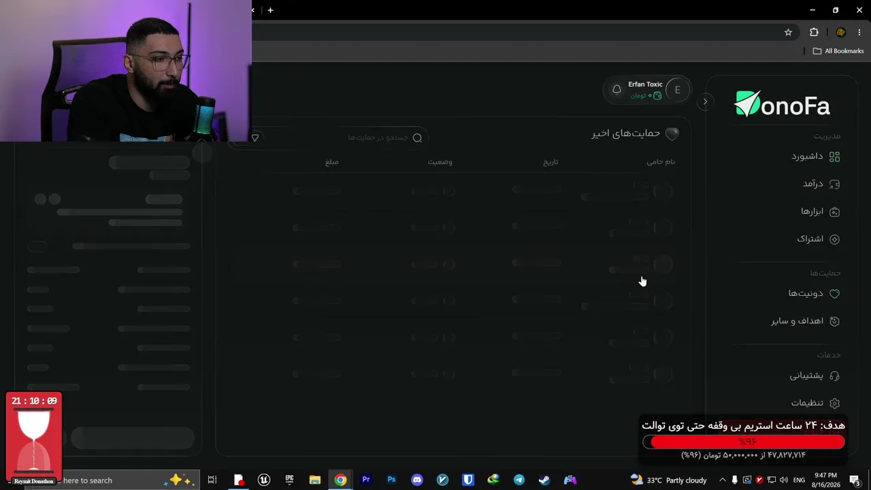Open the All Bookmarks folder

point(838,51)
